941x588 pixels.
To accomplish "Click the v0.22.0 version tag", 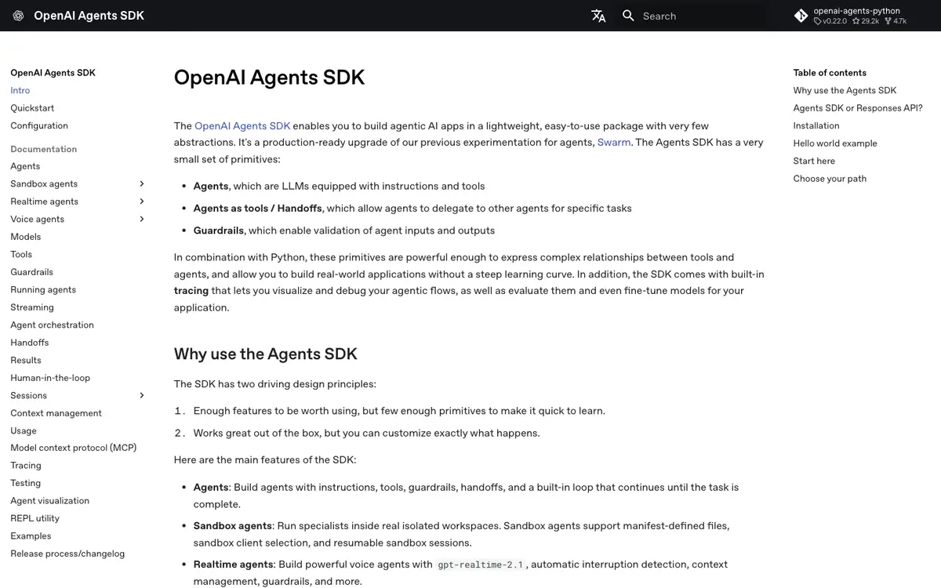I will click(x=831, y=21).
